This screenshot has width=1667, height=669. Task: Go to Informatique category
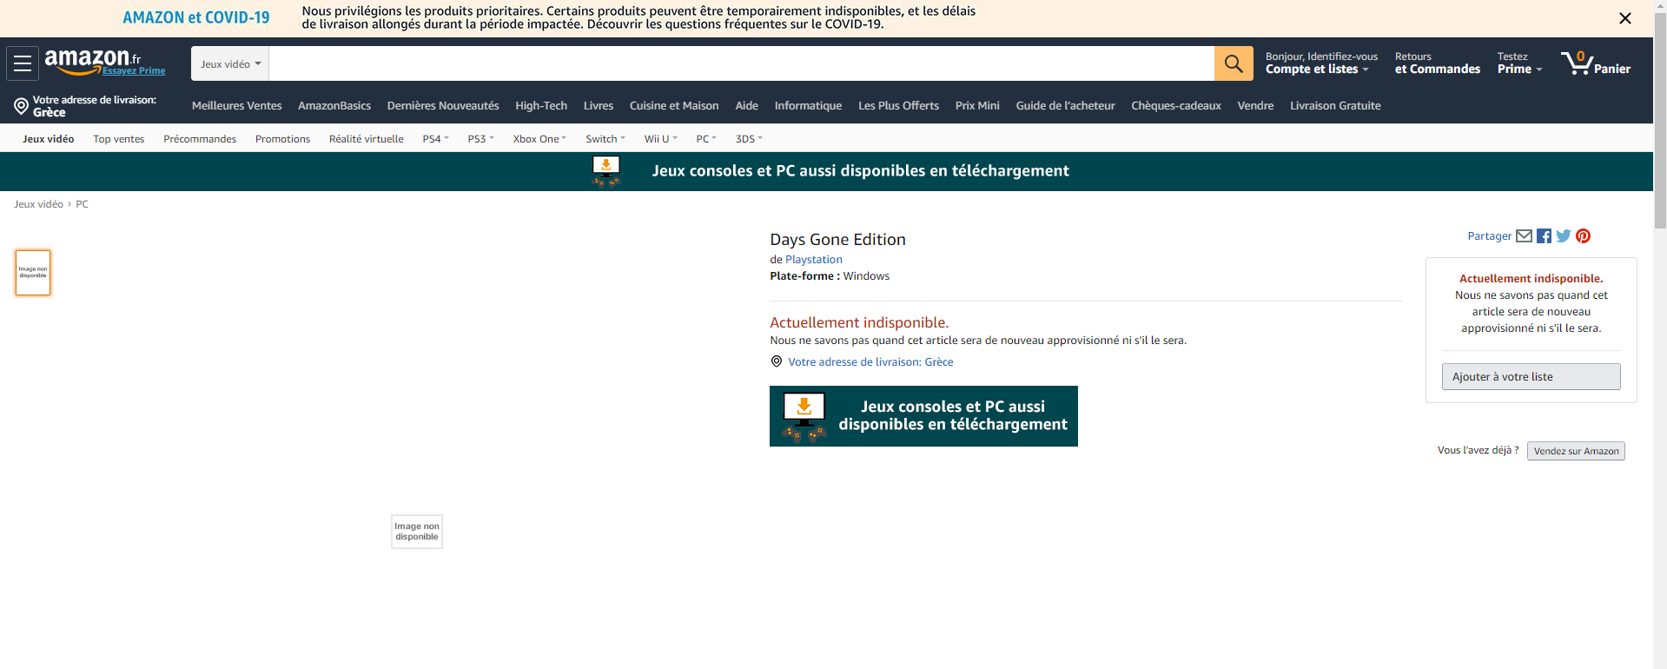[x=808, y=106]
